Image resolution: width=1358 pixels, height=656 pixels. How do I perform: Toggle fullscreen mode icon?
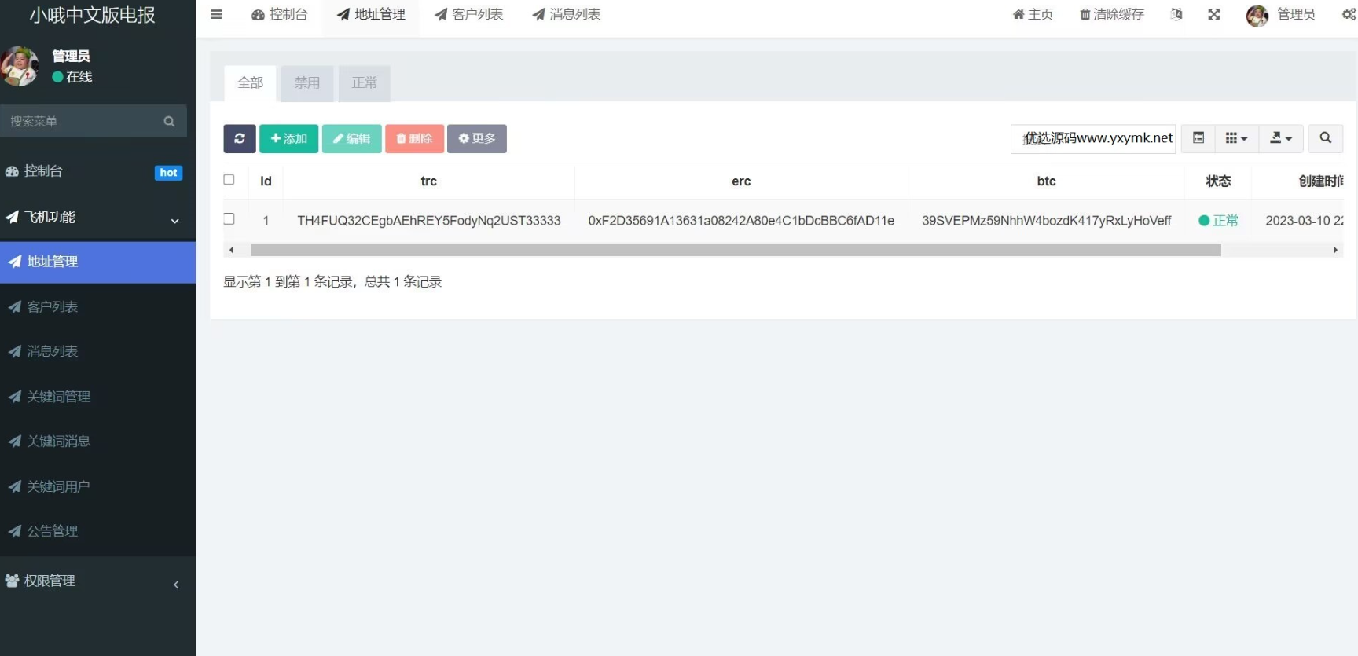click(1214, 14)
